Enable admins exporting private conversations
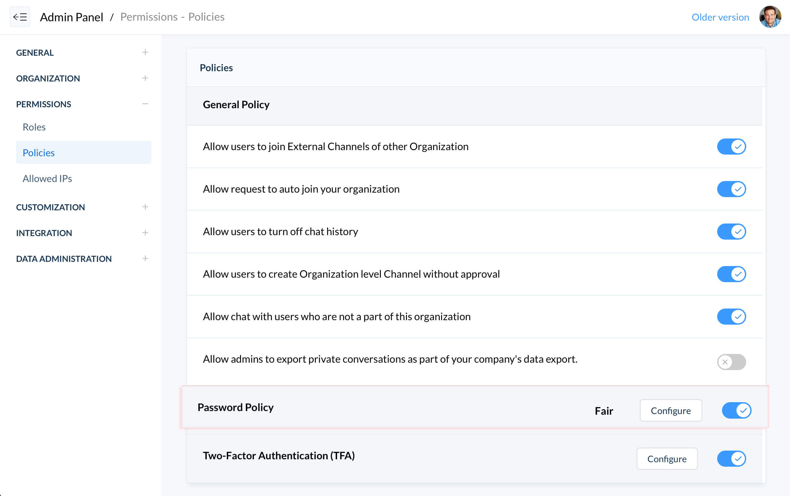This screenshot has height=496, width=790. (x=731, y=362)
